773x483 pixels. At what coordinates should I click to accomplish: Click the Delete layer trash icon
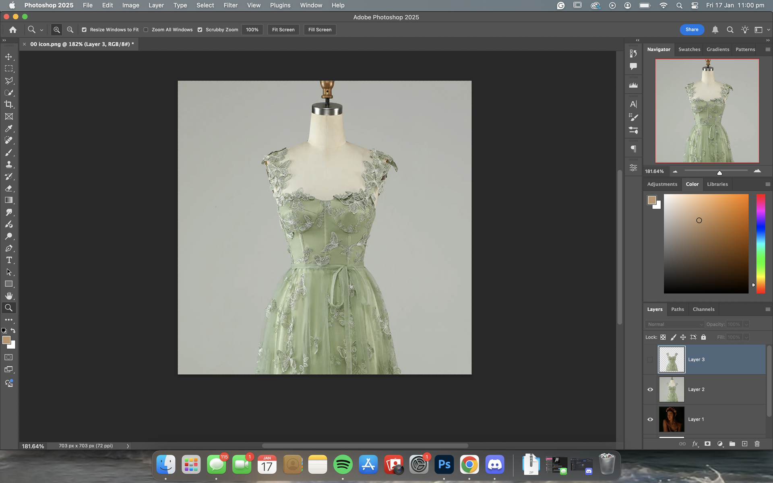757,444
